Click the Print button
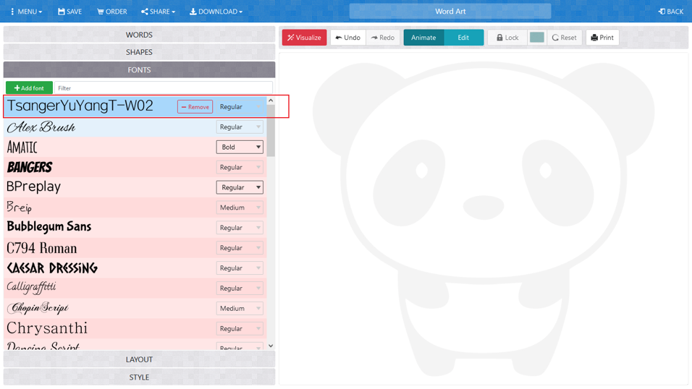 [x=602, y=38]
